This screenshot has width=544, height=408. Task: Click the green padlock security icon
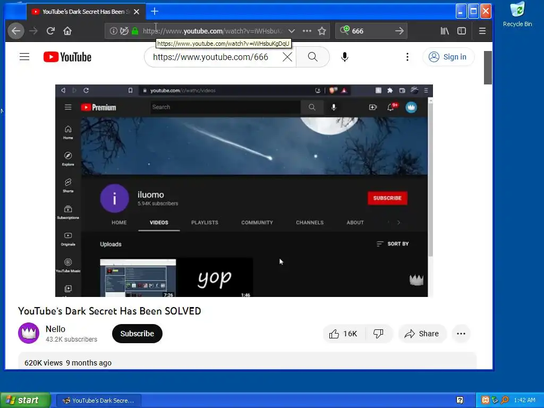click(x=135, y=31)
